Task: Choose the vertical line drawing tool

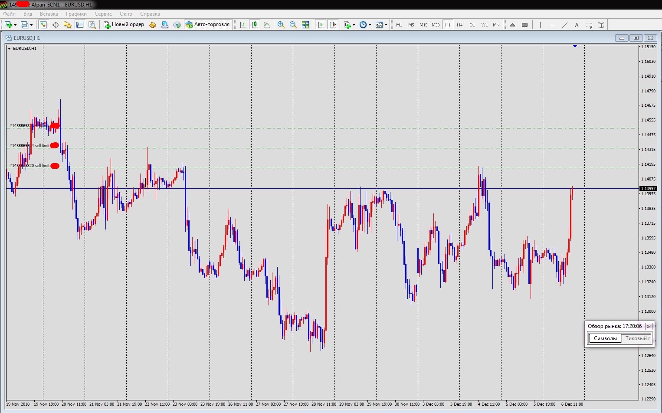Action: pyautogui.click(x=540, y=25)
